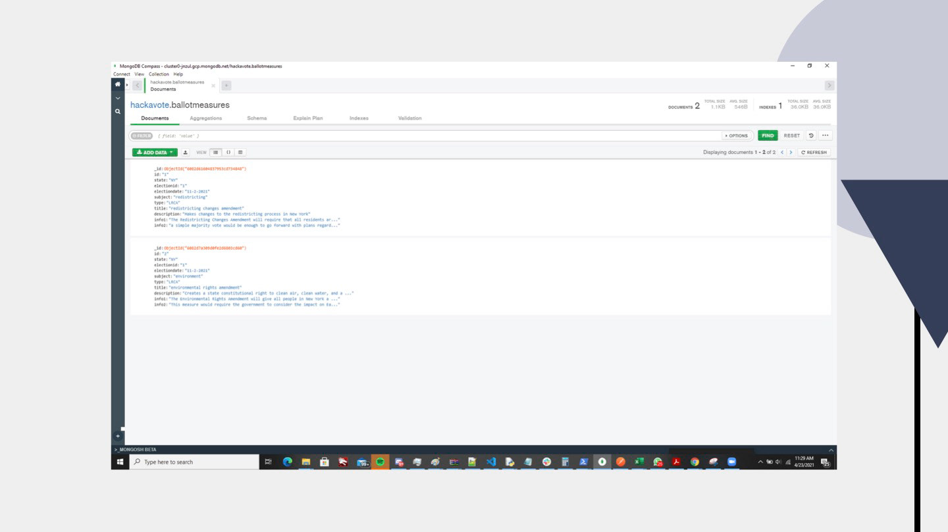
Task: Open the notification center icon
Action: pos(827,462)
